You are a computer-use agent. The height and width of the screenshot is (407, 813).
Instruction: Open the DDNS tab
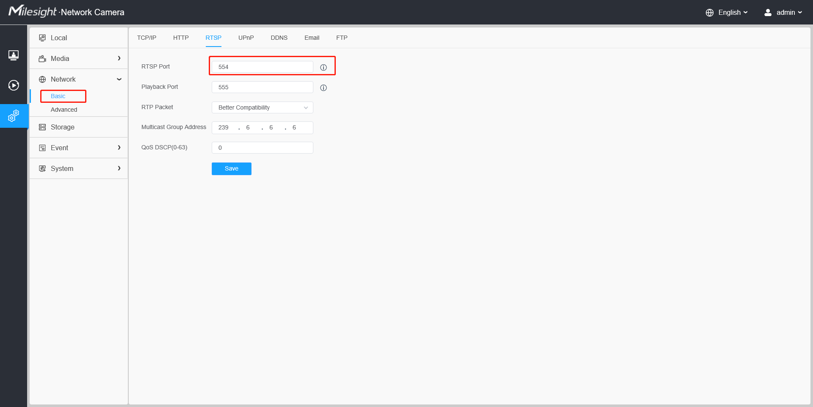click(279, 38)
